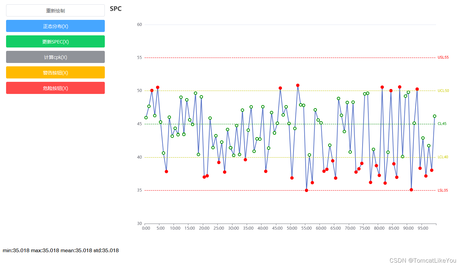Click the y-axis value 55
Image resolution: width=461 pixels, height=266 pixels.
tap(140, 58)
